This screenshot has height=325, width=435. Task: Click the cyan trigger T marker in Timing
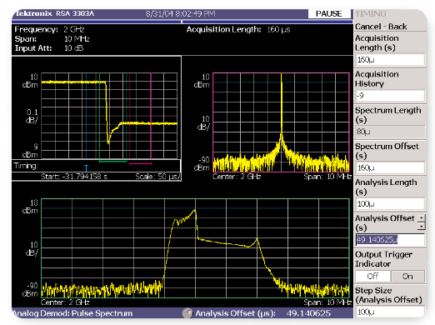click(x=86, y=167)
